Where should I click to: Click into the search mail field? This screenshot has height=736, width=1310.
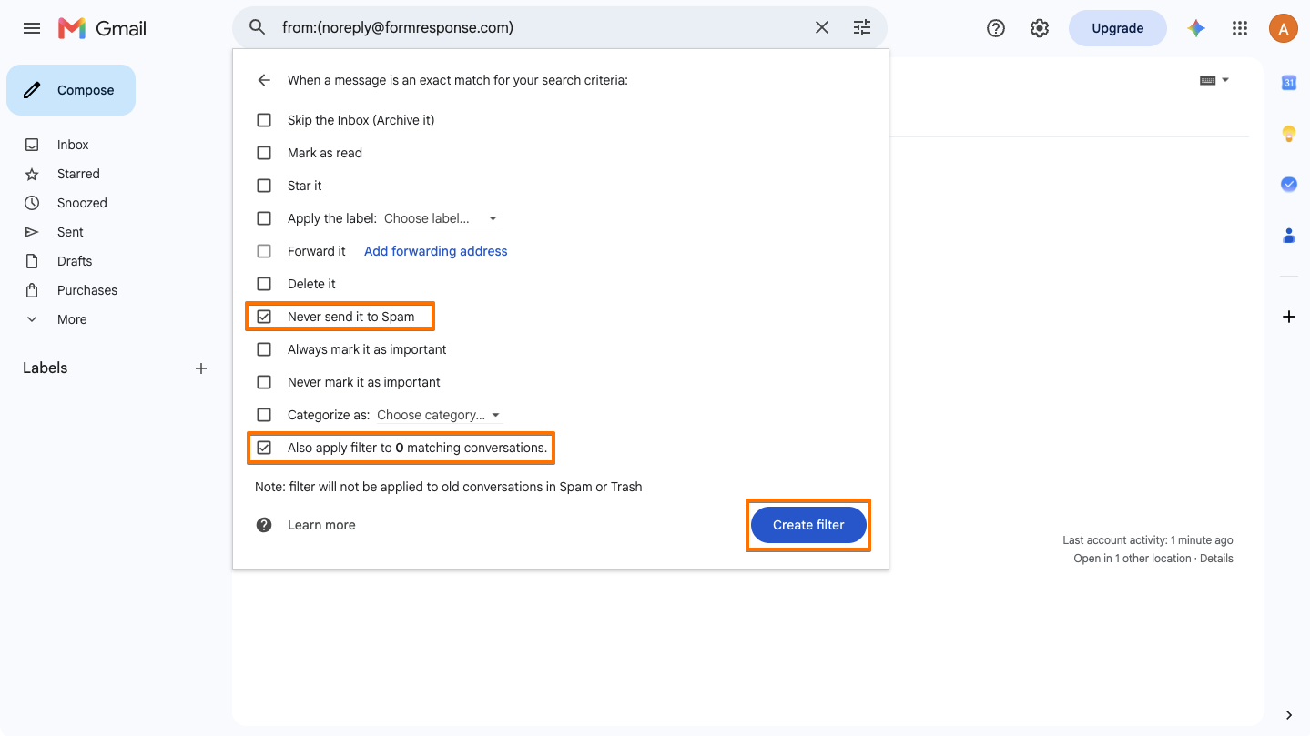pyautogui.click(x=542, y=28)
